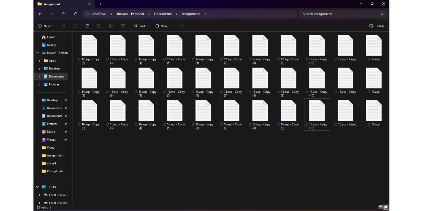The width and height of the screenshot is (423, 211).
Task: Expand the Desktop node under OneDrive
Action: coord(39,69)
